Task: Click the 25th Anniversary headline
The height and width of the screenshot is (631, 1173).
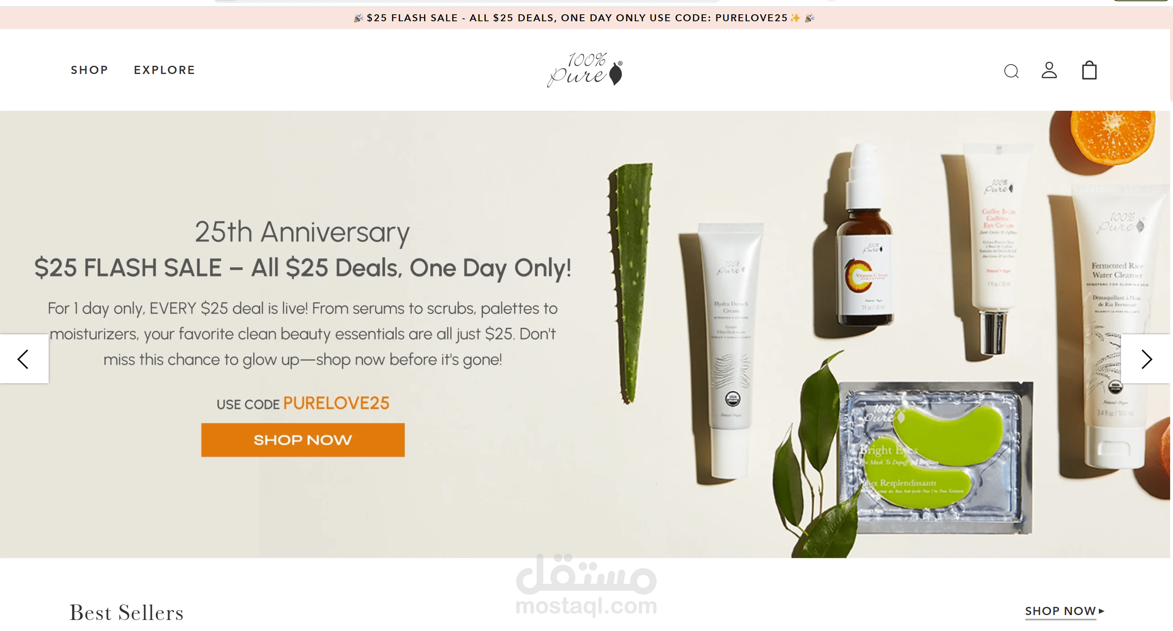Action: [x=302, y=232]
